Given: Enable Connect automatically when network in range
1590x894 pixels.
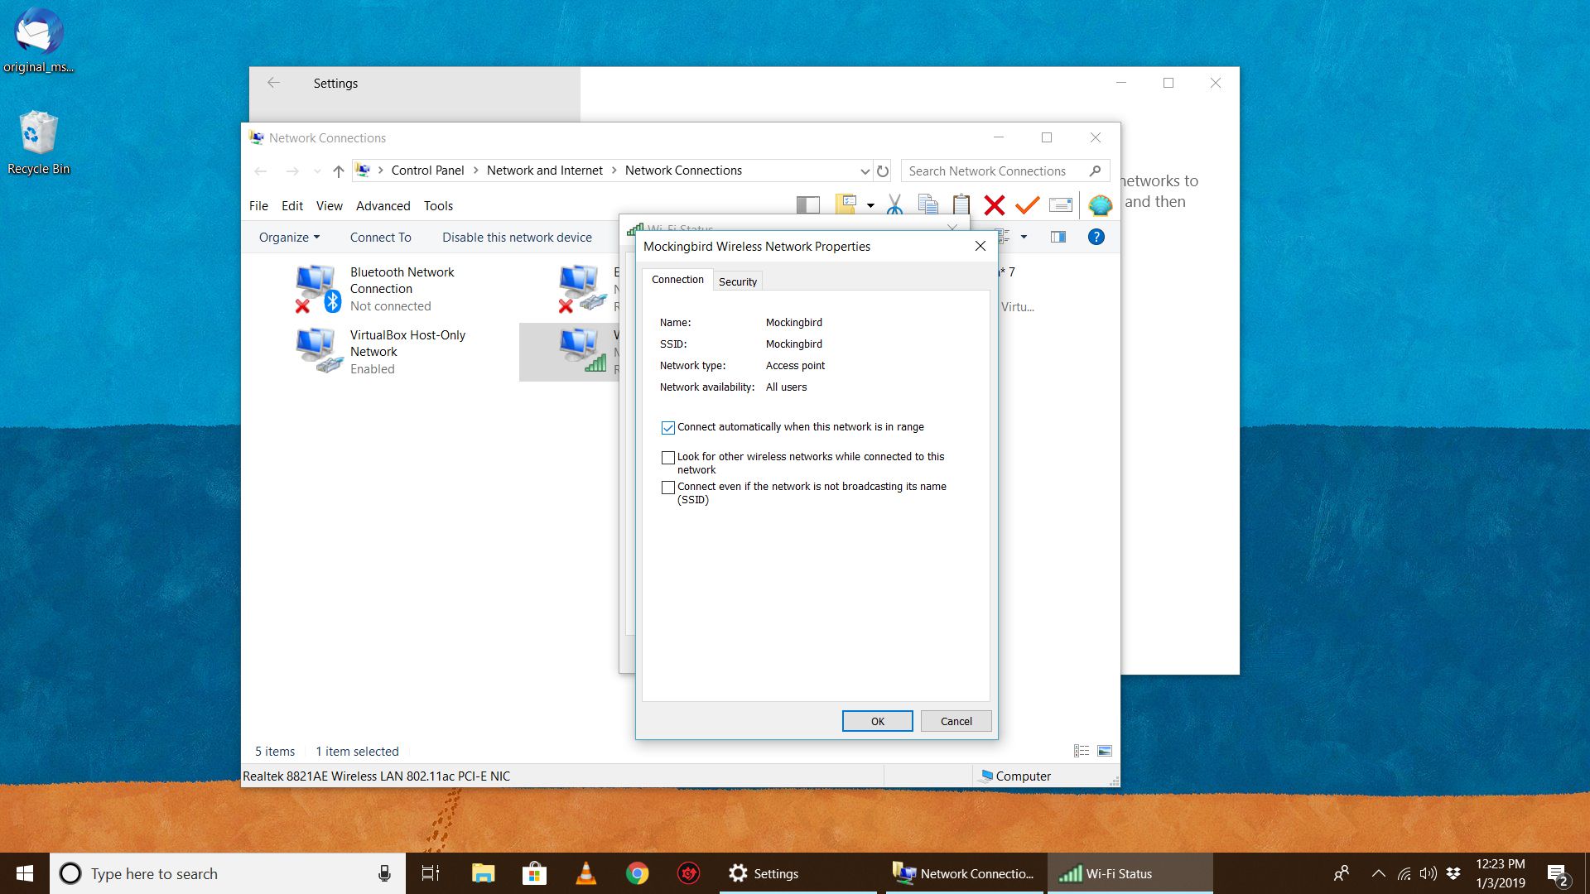Looking at the screenshot, I should coord(668,427).
